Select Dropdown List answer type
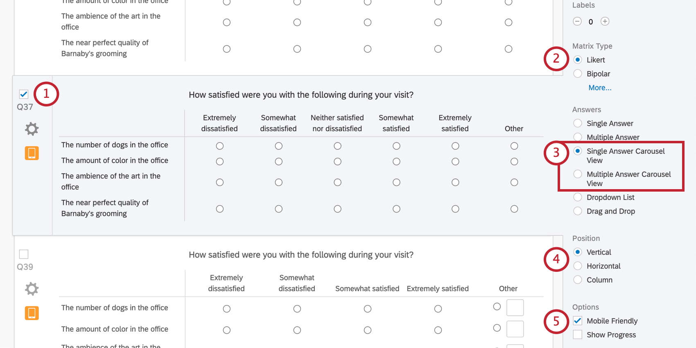Image resolution: width=696 pixels, height=348 pixels. point(578,197)
